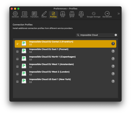Uncheck the EU Cental 2 (Frankfurt) profile

tap(17, 44)
